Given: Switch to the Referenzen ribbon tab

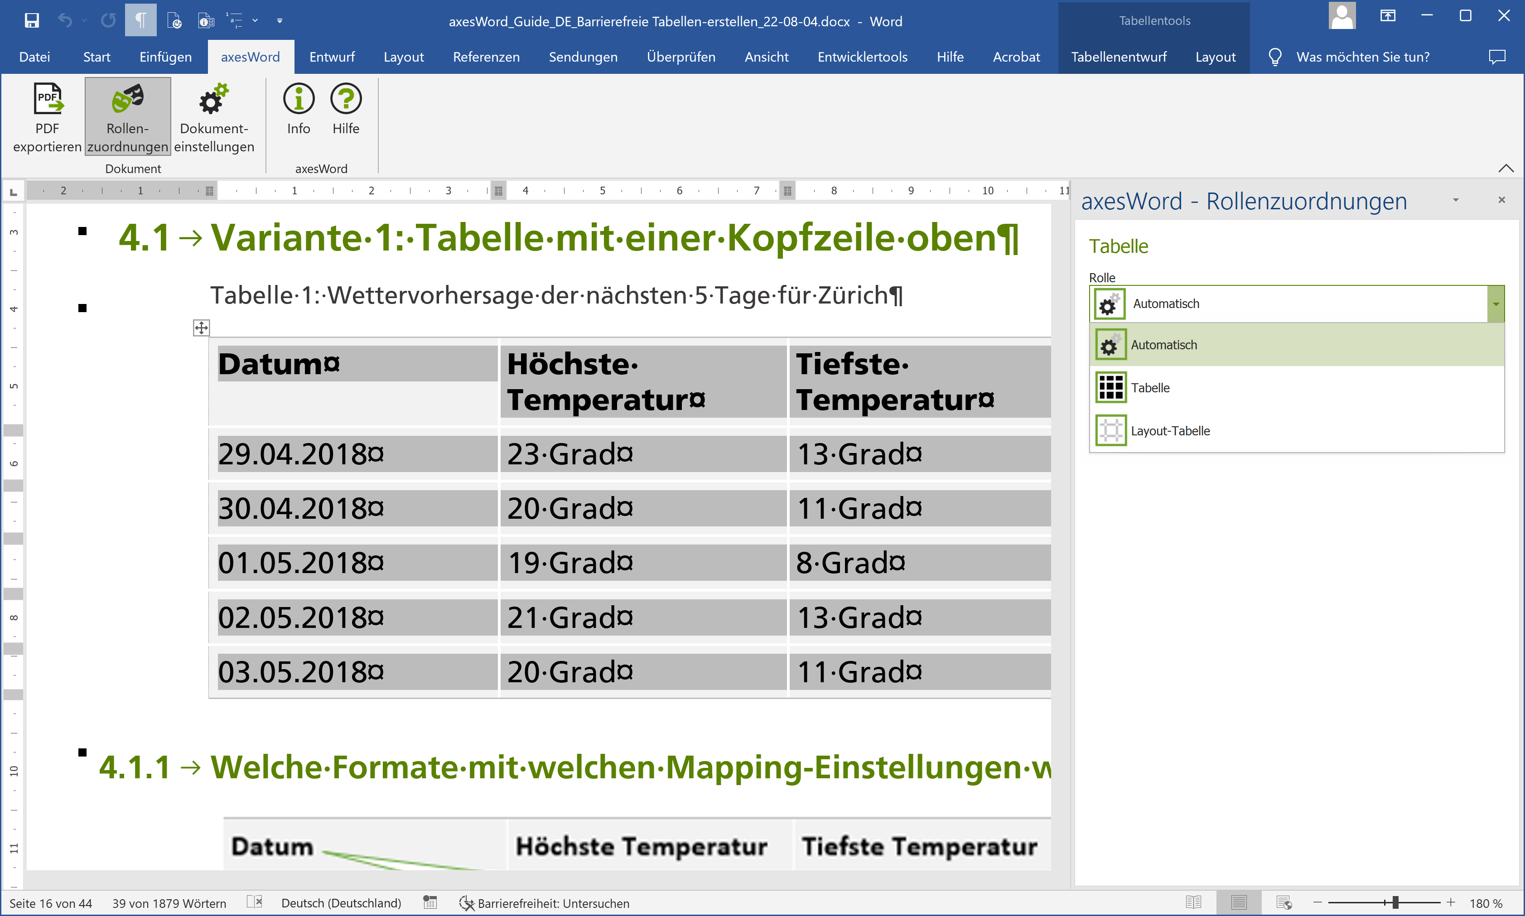Looking at the screenshot, I should point(486,56).
